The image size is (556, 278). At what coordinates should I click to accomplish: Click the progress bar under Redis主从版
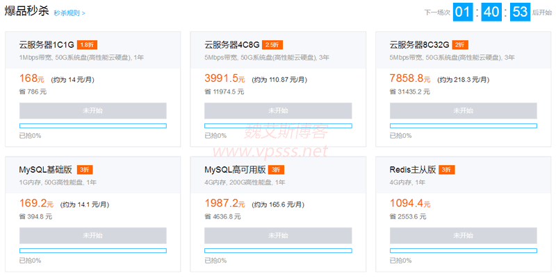point(463,251)
